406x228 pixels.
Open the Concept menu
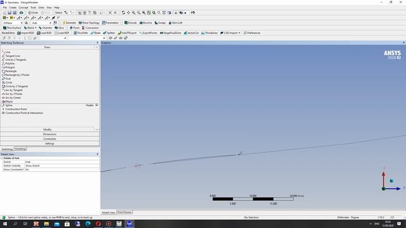(23, 8)
